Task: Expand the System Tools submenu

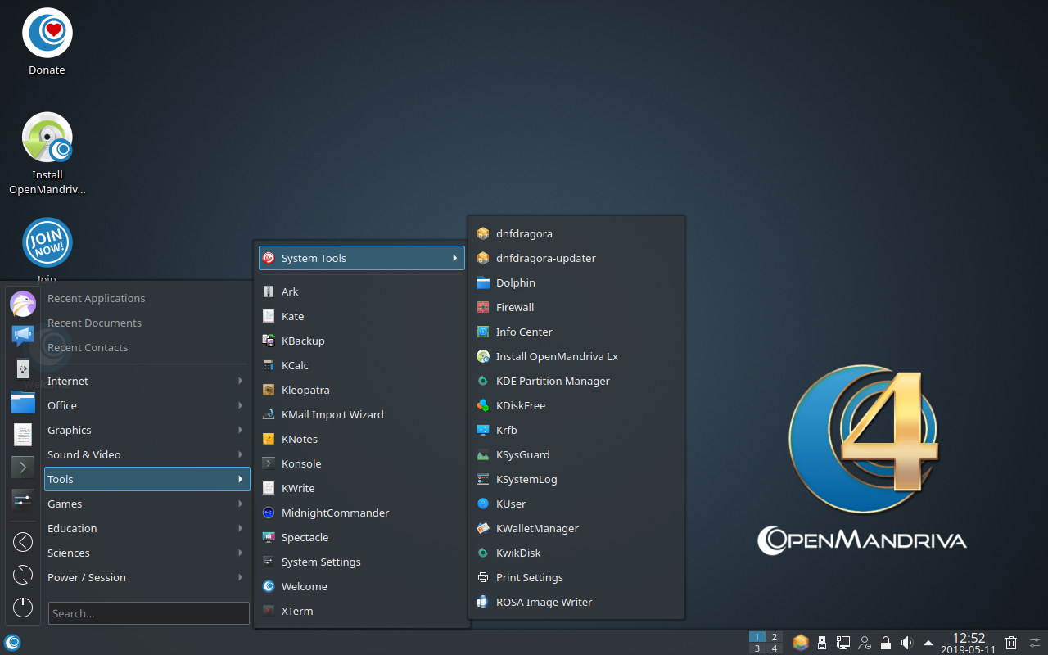Action: [x=361, y=258]
